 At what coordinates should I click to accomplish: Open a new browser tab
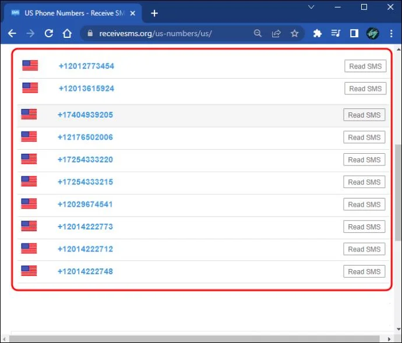154,13
